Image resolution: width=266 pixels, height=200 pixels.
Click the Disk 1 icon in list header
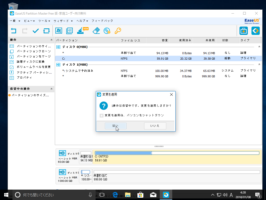(x=58, y=65)
